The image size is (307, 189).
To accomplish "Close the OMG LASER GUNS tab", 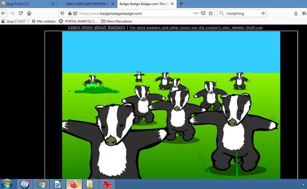I will coord(113,4).
